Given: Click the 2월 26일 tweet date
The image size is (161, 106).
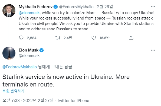Looking at the screenshot, I should (x=105, y=7).
